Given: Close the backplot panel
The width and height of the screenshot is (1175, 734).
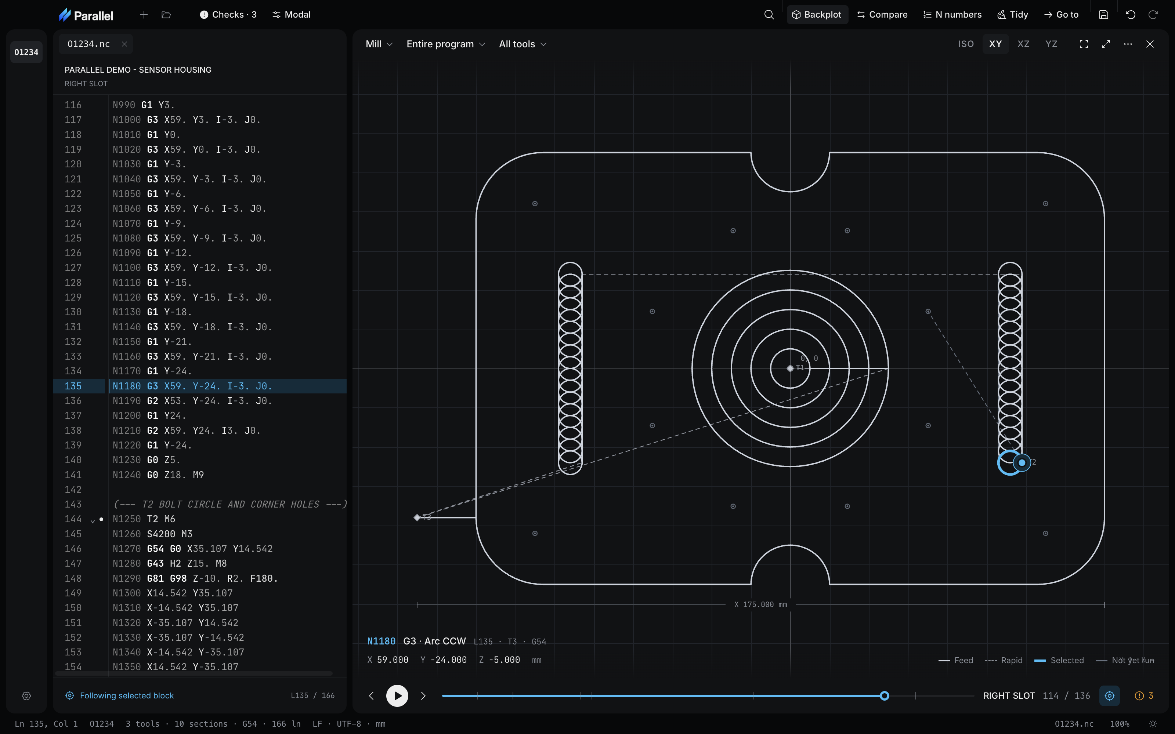Looking at the screenshot, I should (1150, 44).
